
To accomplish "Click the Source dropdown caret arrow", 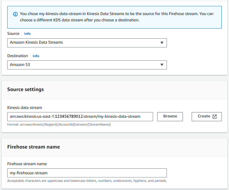I will point(162,43).
